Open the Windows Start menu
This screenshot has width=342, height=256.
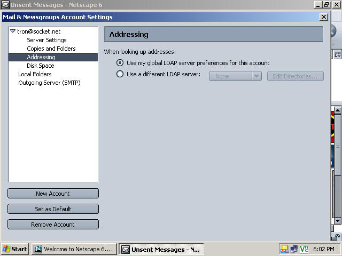coord(15,249)
